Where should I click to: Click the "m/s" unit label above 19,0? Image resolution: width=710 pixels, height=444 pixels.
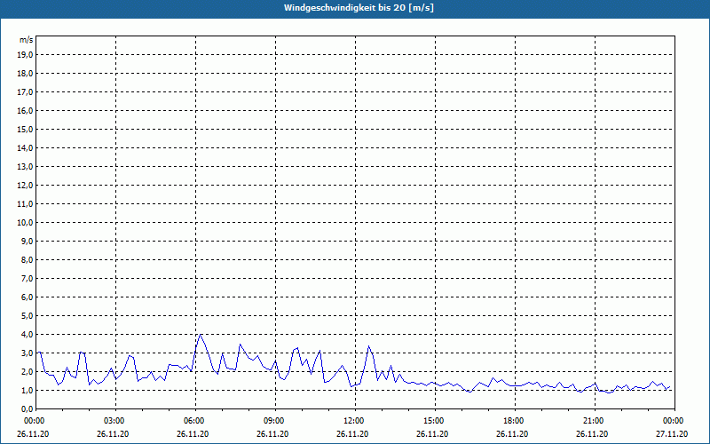click(x=26, y=40)
